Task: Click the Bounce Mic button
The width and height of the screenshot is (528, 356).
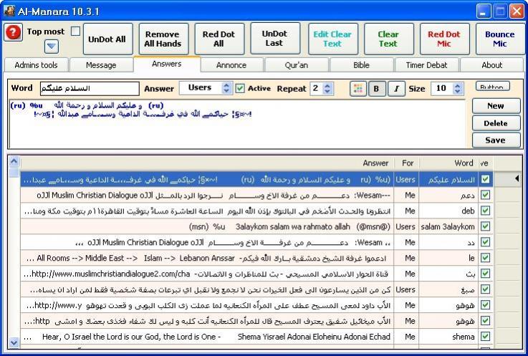Action: (x=499, y=39)
